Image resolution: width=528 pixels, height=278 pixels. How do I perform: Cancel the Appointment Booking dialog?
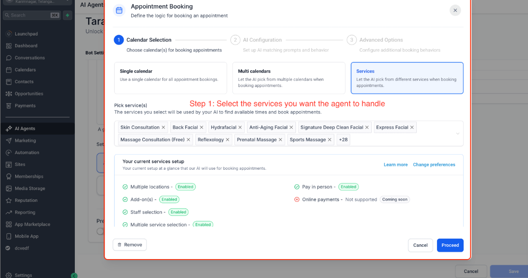click(x=420, y=245)
